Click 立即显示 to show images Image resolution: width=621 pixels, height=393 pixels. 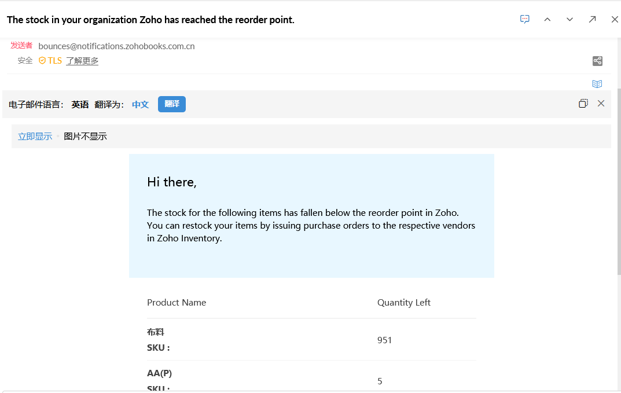35,137
